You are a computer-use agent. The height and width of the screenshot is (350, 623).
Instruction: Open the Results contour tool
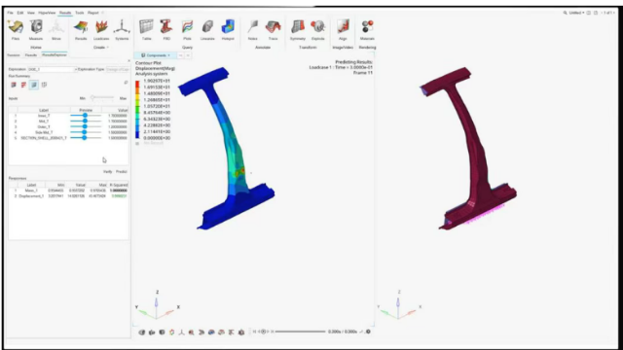(x=81, y=30)
